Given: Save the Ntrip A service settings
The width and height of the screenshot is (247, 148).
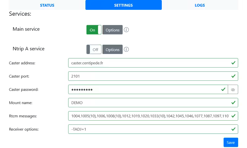Looking at the screenshot, I should (x=231, y=142).
